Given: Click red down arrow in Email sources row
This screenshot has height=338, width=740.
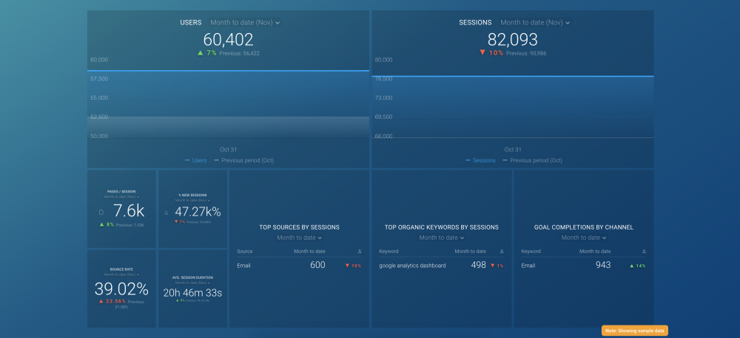Looking at the screenshot, I should coord(348,266).
